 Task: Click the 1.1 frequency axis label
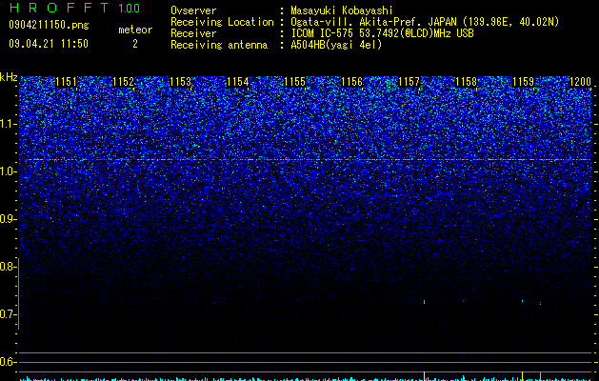(x=9, y=124)
